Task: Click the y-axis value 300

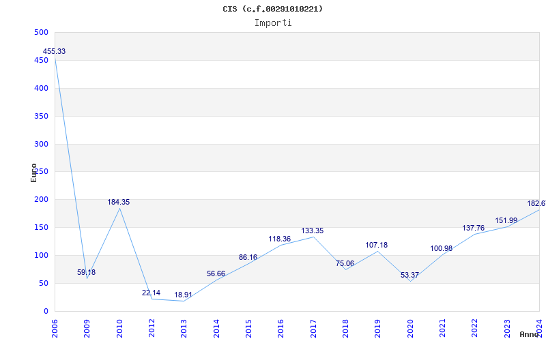Action: point(41,144)
